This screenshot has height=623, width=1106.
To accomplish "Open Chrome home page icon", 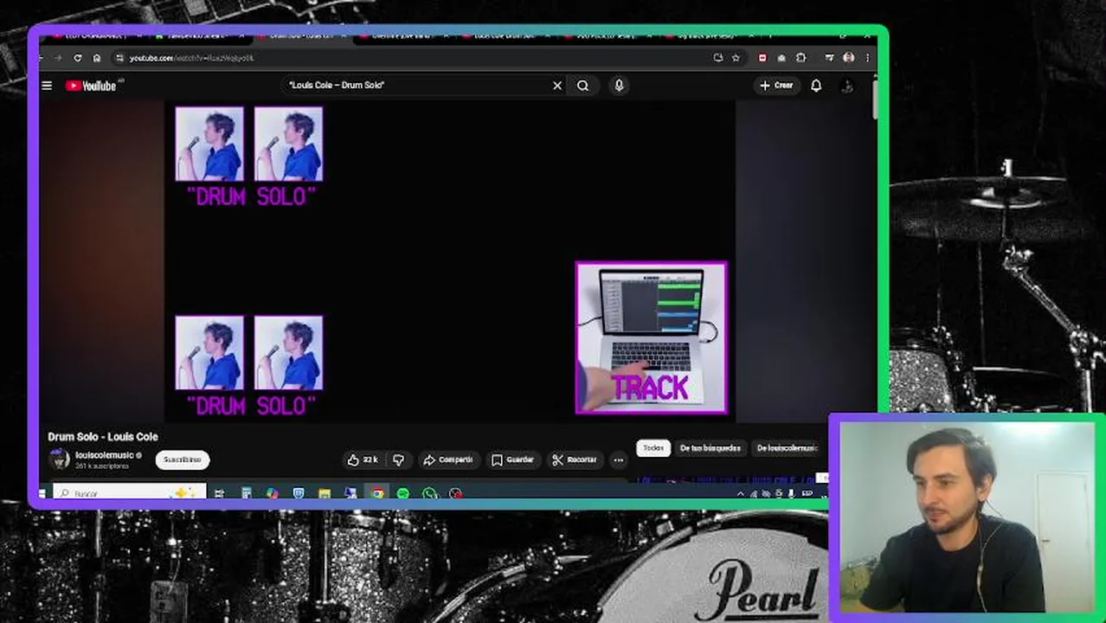I will pos(97,58).
